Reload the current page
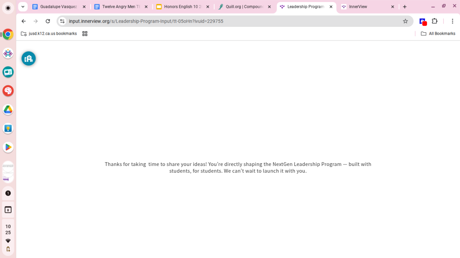The image size is (460, 258). click(48, 21)
